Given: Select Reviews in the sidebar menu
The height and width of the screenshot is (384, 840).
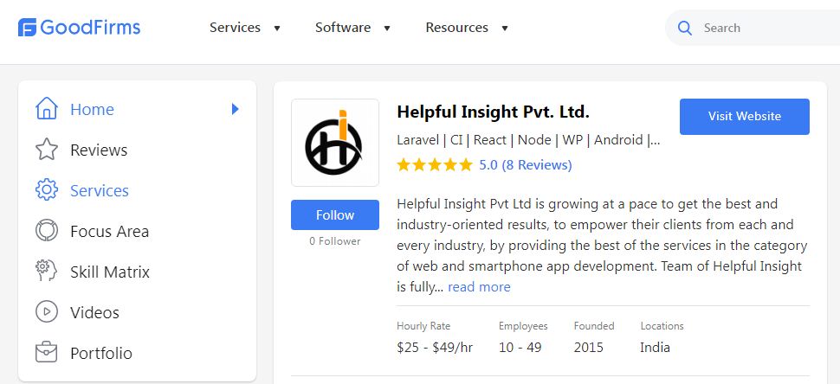Looking at the screenshot, I should point(99,150).
